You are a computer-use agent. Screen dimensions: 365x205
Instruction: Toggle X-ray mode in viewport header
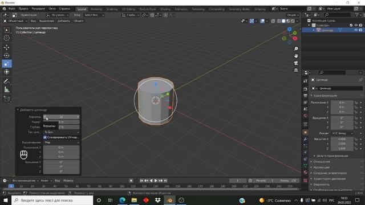(x=273, y=21)
